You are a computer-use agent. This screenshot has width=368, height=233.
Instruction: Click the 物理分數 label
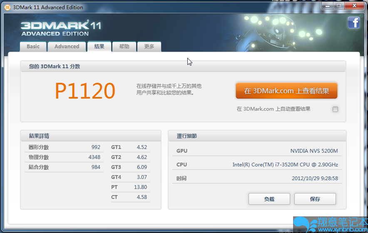(x=39, y=157)
